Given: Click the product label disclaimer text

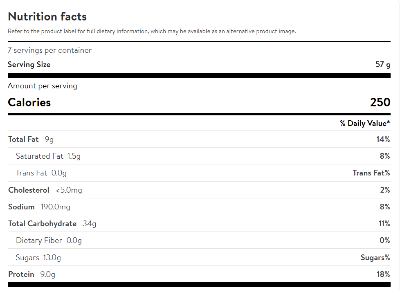Looking at the screenshot, I should click(x=151, y=31).
